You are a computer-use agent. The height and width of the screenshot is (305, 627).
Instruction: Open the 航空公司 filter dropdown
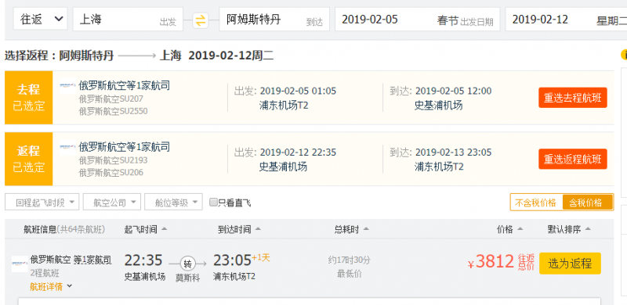pos(111,202)
